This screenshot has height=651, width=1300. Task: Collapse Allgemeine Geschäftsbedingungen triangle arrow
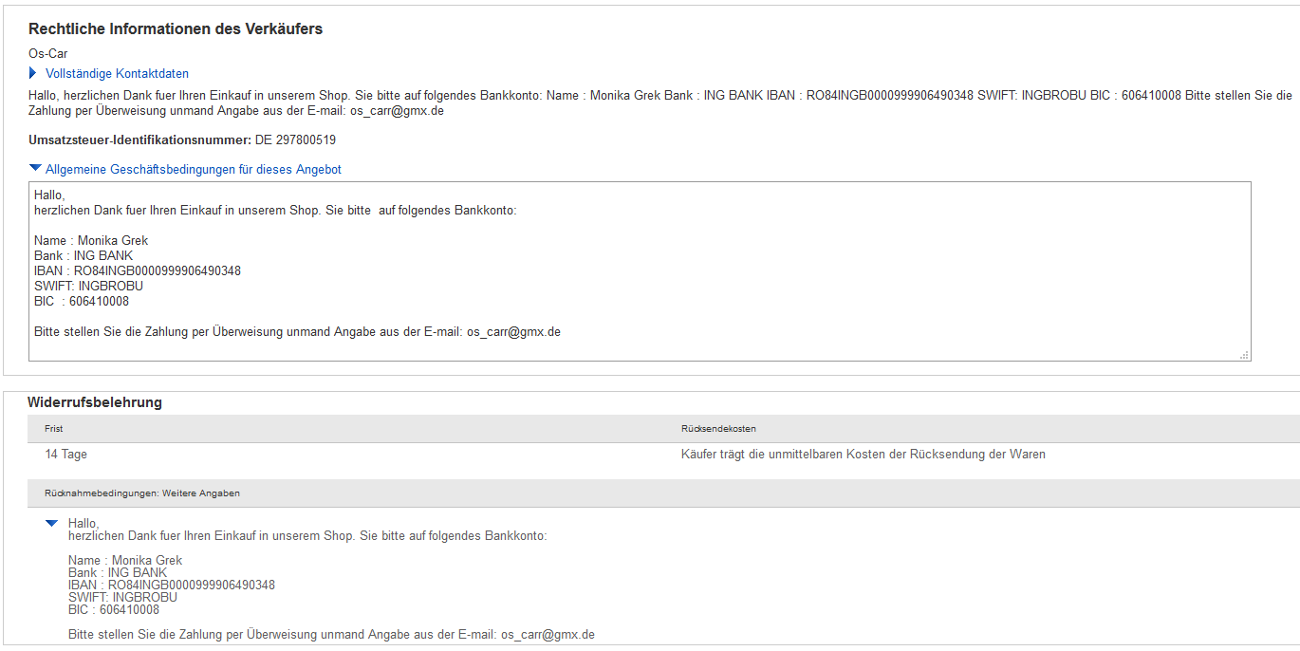coord(35,168)
